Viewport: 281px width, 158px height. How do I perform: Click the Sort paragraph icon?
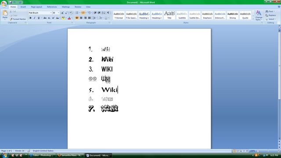coord(104,13)
